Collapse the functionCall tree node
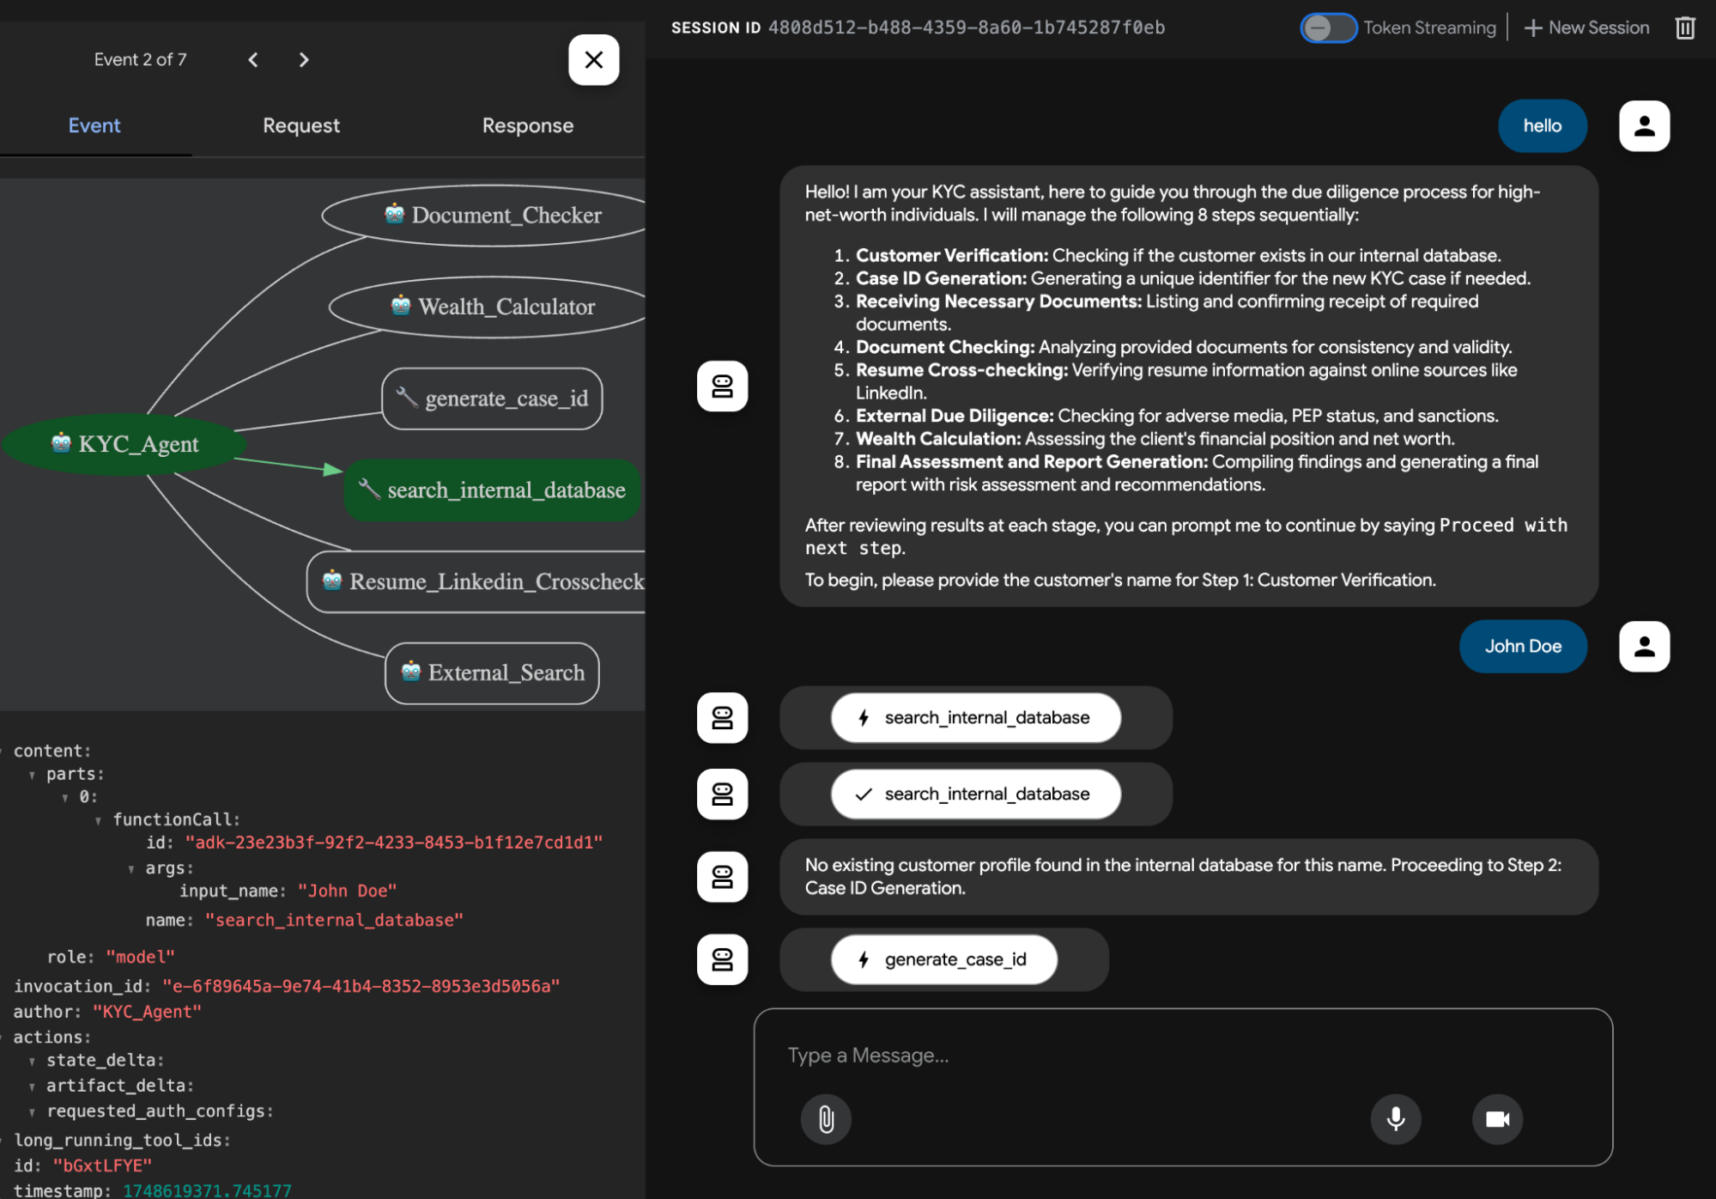Viewport: 1716px width, 1199px height. (x=100, y=819)
